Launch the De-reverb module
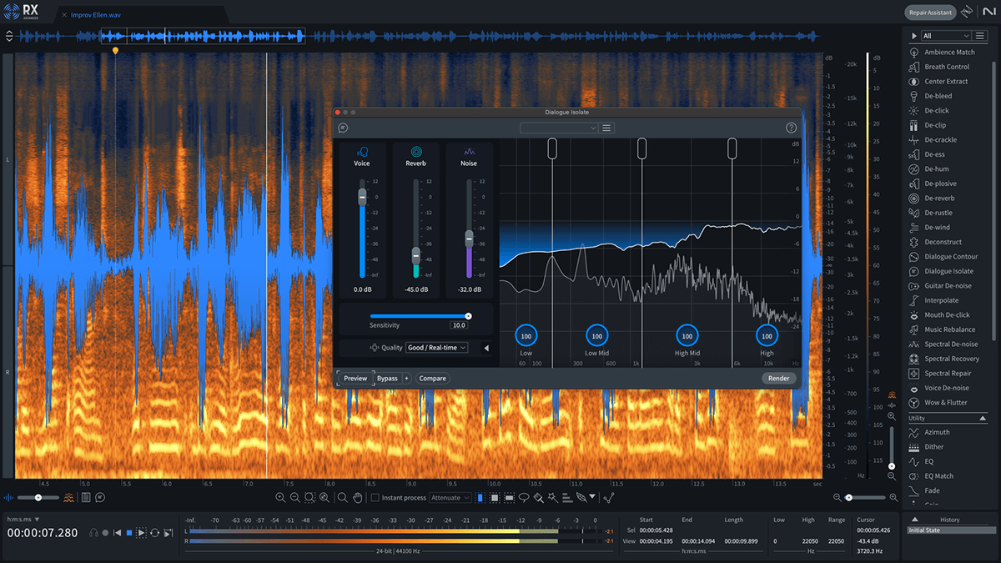This screenshot has height=563, width=1001. click(x=932, y=199)
